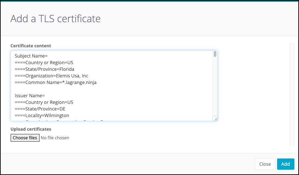The height and width of the screenshot is (175, 299).
Task: Click the Add a TLS certificate heading
Action: click(x=55, y=19)
